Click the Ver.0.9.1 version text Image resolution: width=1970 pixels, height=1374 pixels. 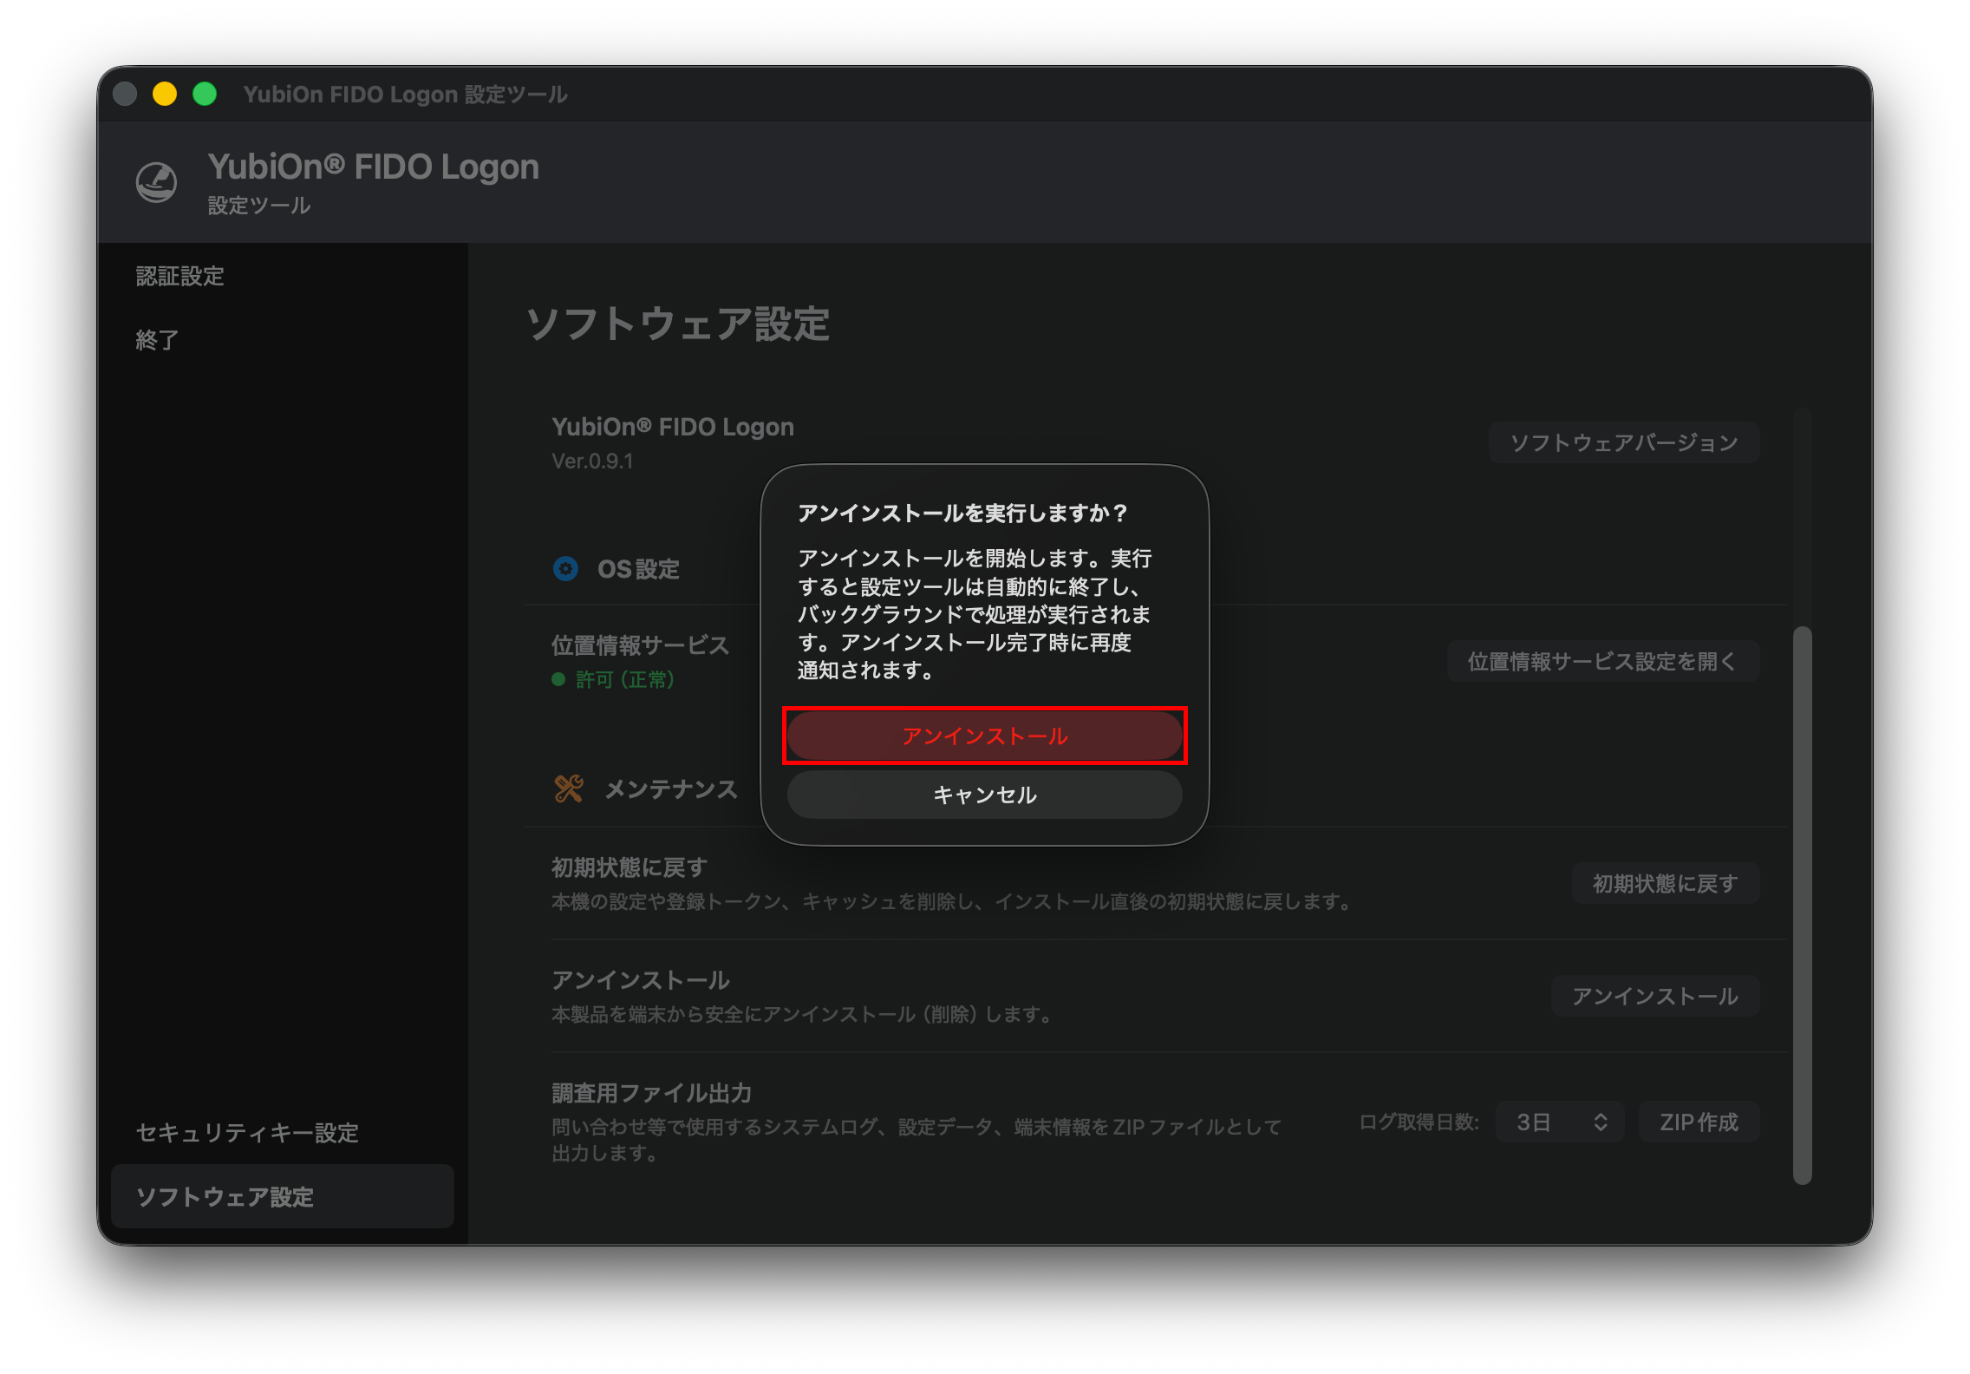pos(592,461)
